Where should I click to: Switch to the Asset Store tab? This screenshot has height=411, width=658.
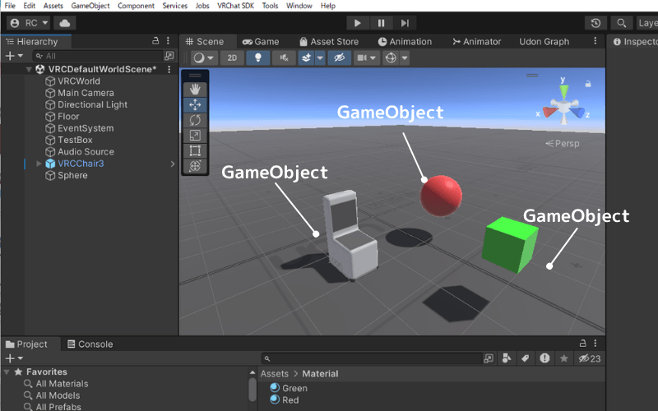tap(330, 42)
